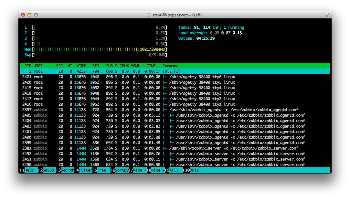350x199 pixels.
Task: Click F7 Nice - to decrease niceness
Action: [x=137, y=170]
